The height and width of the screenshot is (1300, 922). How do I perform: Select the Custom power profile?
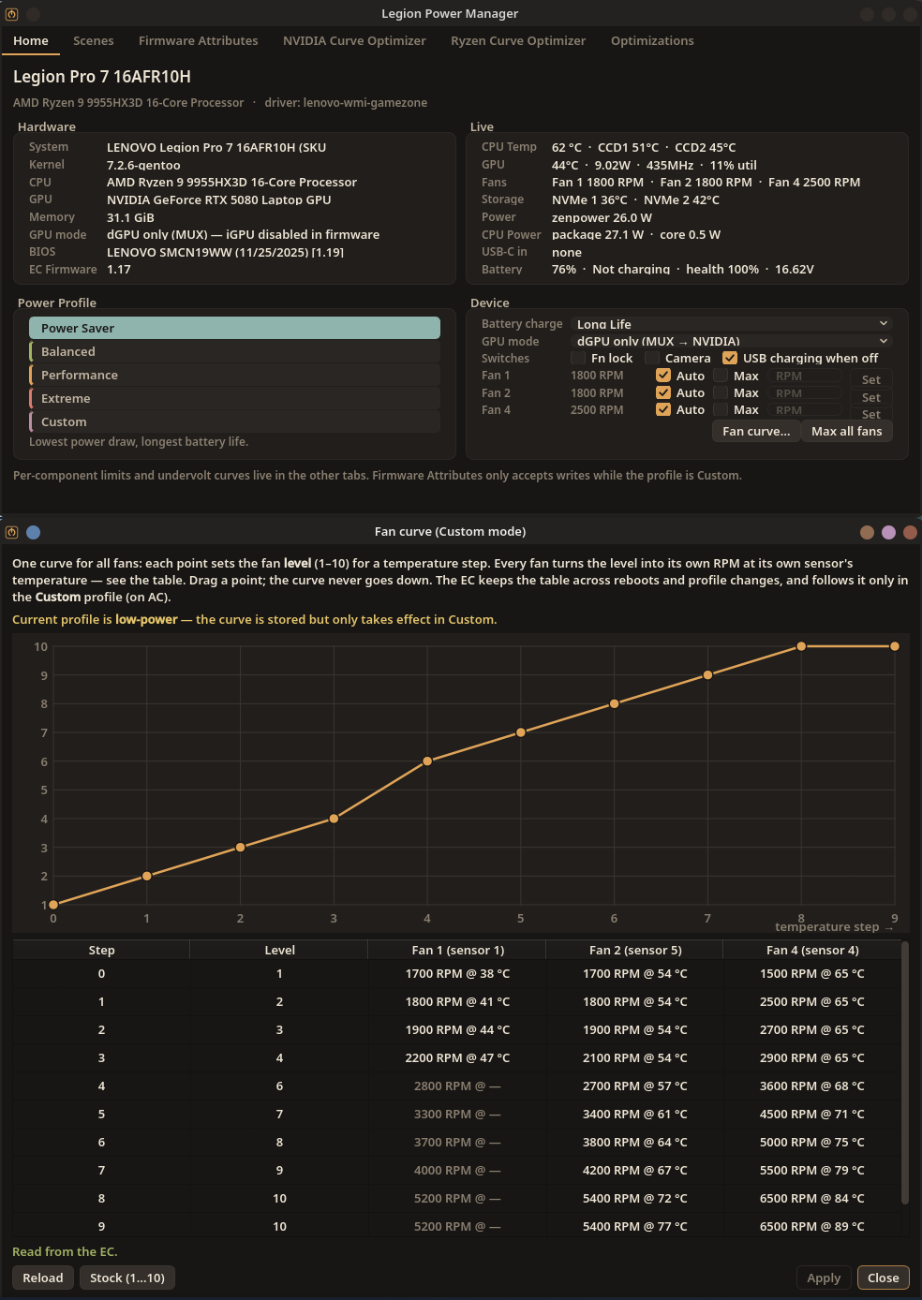[x=234, y=421]
